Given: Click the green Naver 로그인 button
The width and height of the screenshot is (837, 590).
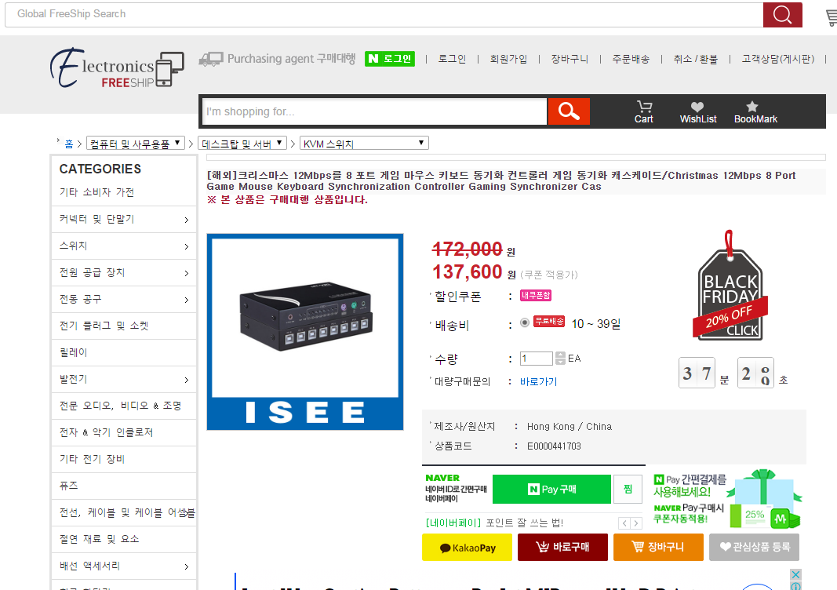Looking at the screenshot, I should tap(389, 59).
